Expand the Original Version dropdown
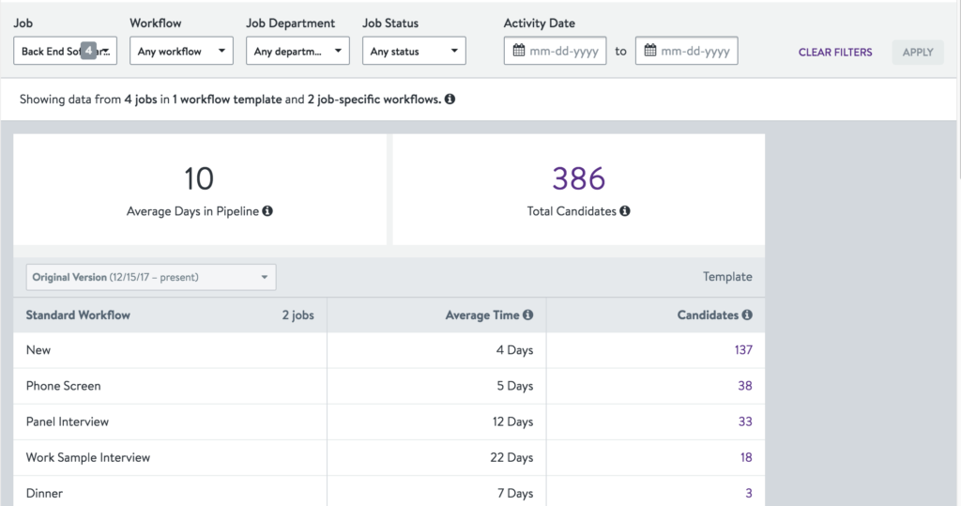 tap(151, 277)
